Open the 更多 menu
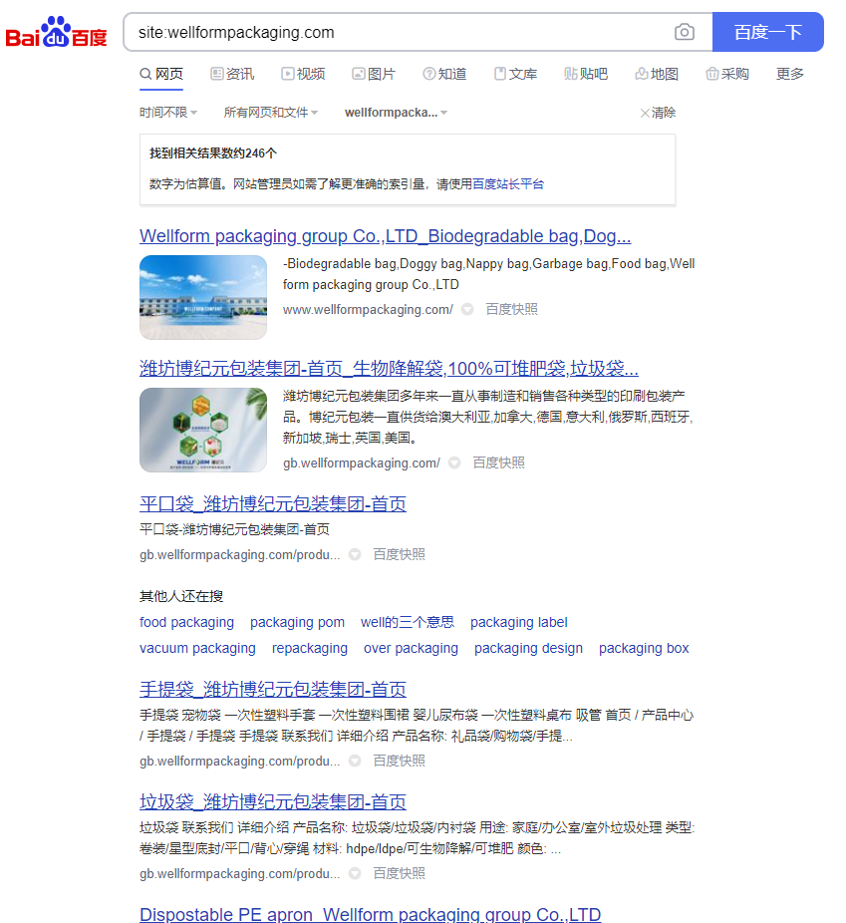846x923 pixels. tap(789, 74)
